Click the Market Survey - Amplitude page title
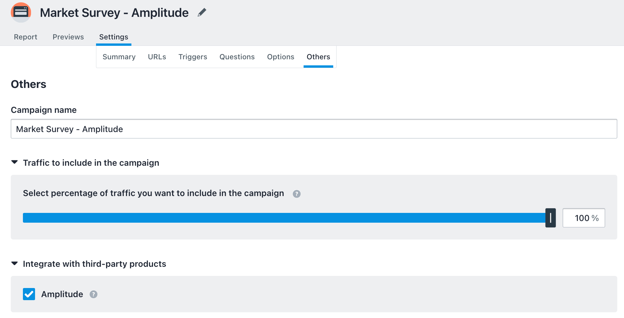The height and width of the screenshot is (318, 624). click(114, 13)
